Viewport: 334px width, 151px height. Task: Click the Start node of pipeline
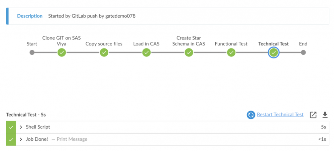[32, 52]
